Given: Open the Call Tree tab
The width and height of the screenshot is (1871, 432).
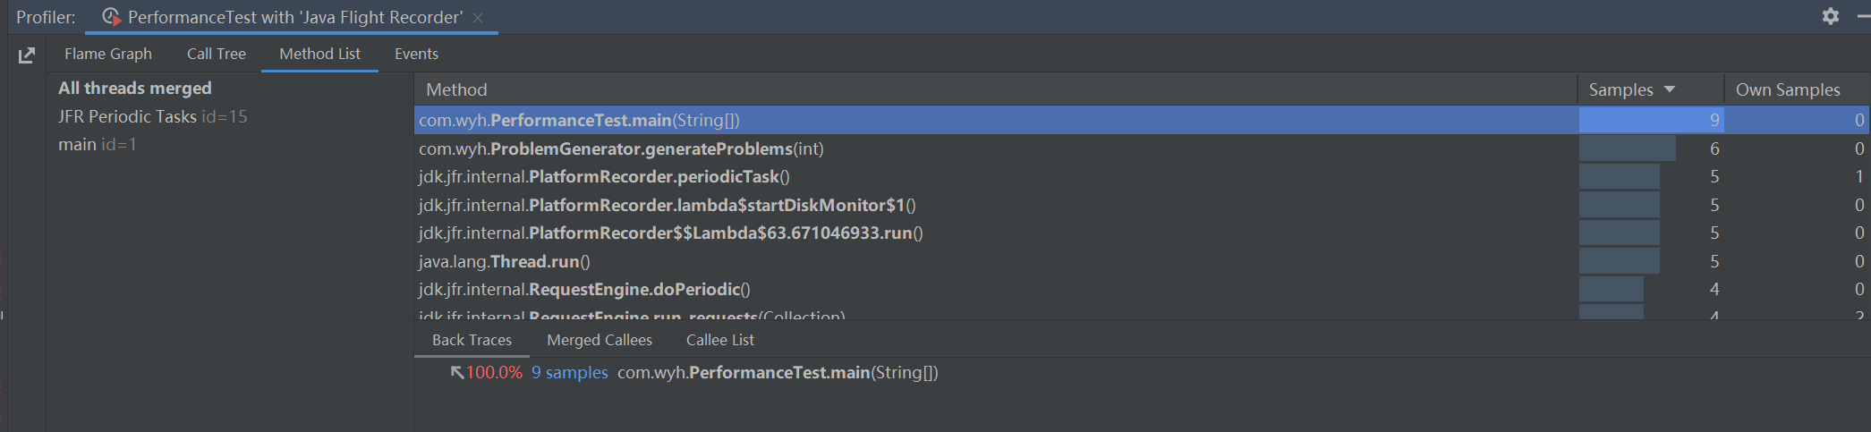Looking at the screenshot, I should click(216, 54).
